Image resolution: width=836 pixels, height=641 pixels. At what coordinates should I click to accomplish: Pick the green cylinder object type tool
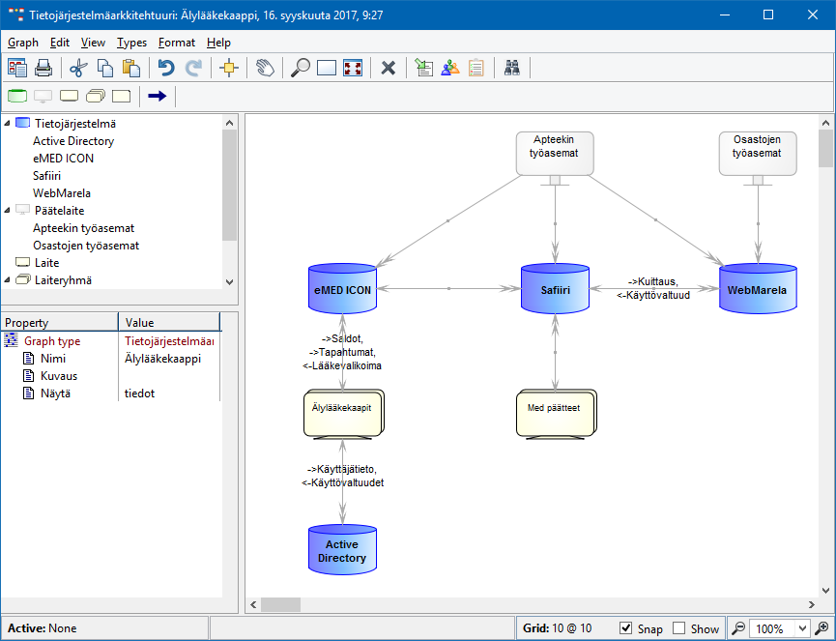pyautogui.click(x=17, y=96)
